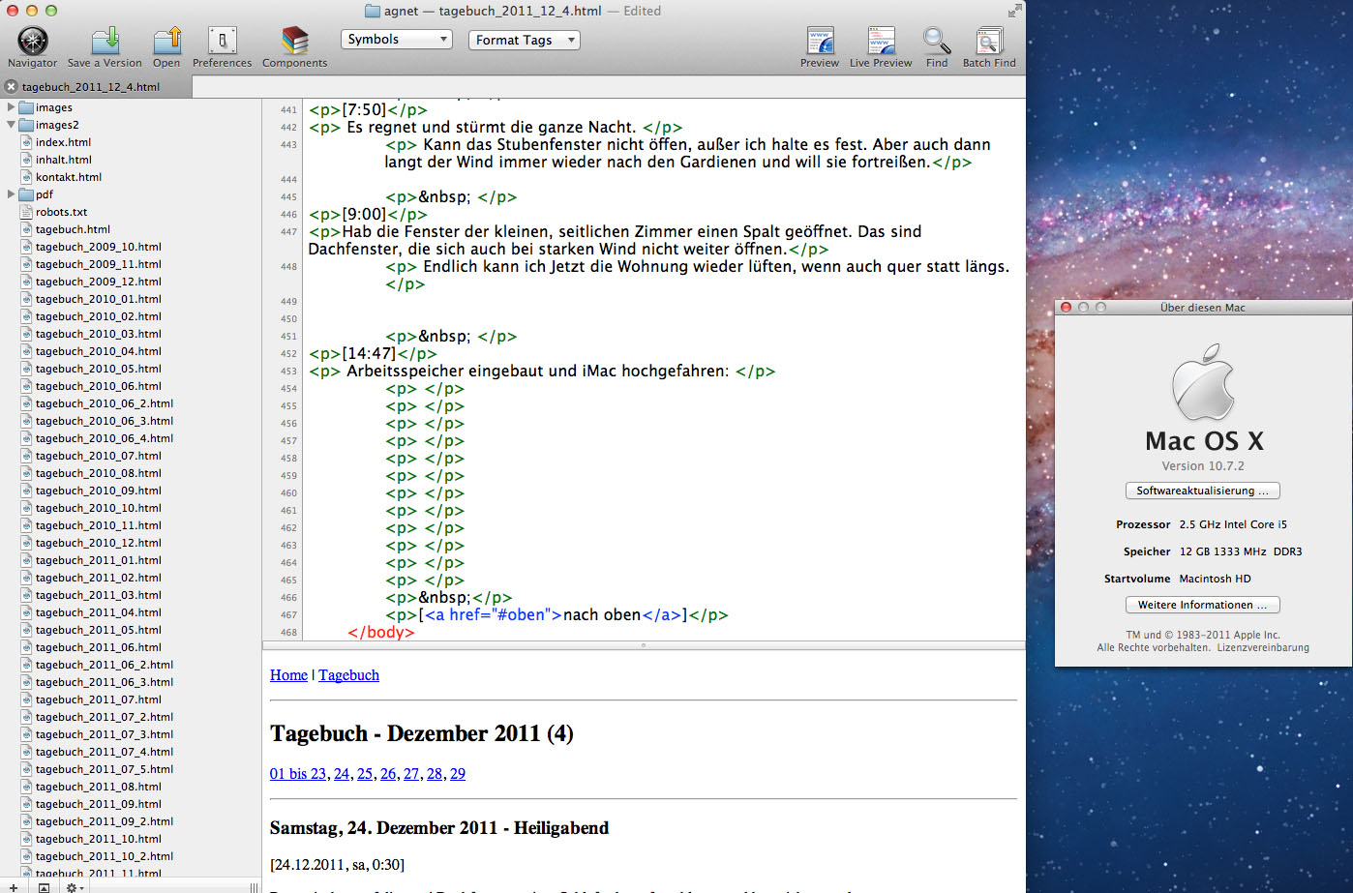Enter full screen via window arrows icon
The width and height of the screenshot is (1353, 893).
(x=1014, y=11)
